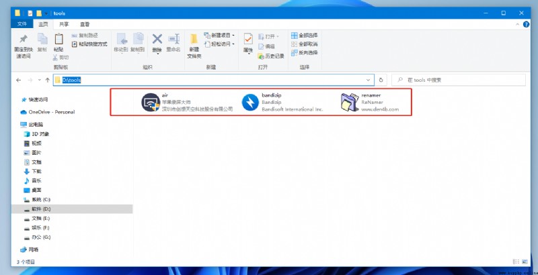Open the 文件 tab
Image resolution: width=538 pixels, height=275 pixels.
(22, 24)
